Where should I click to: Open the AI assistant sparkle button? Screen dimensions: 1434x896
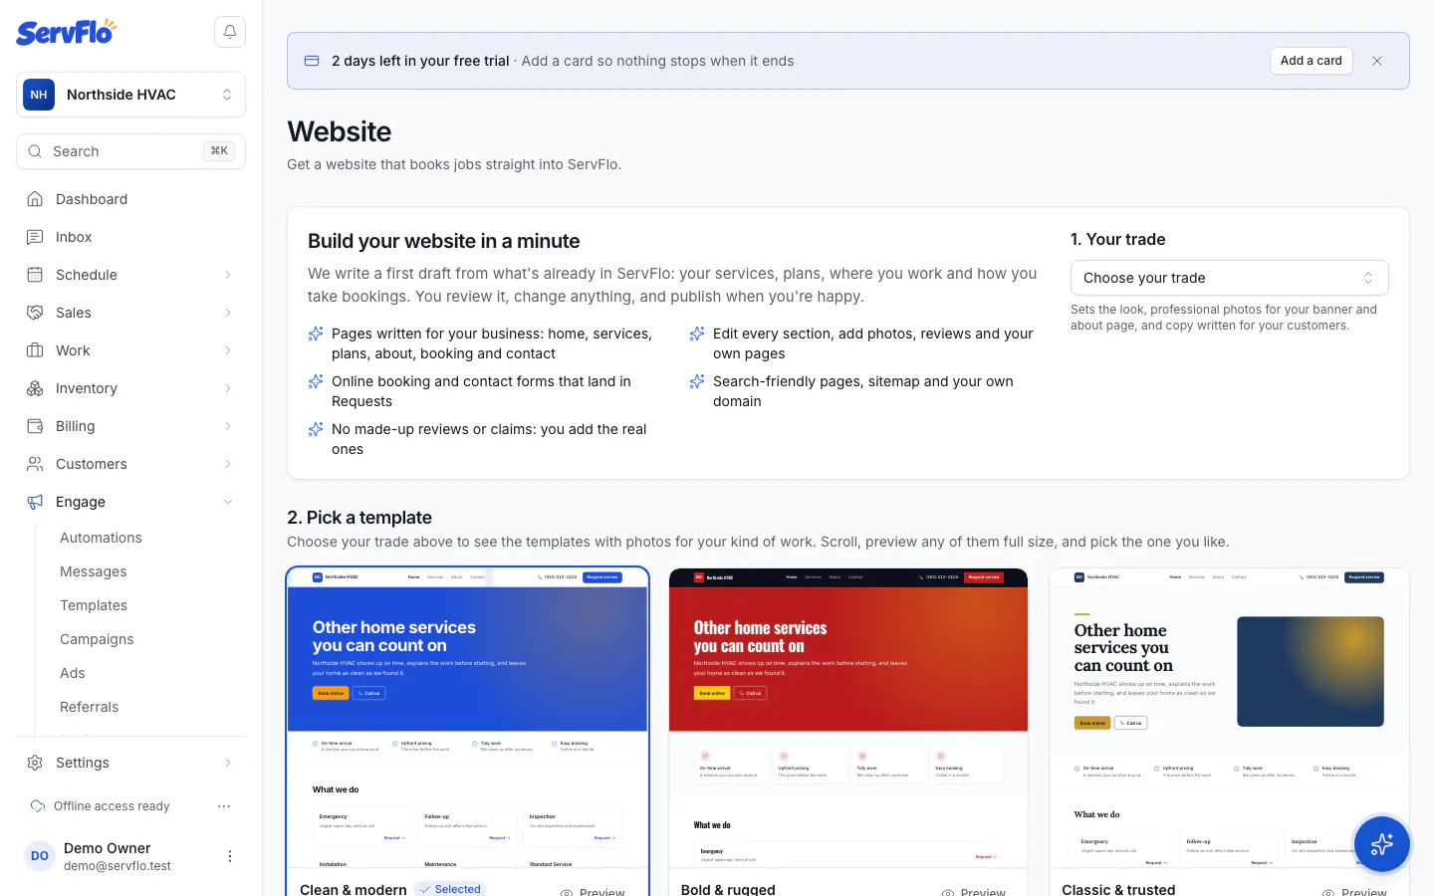[1381, 844]
